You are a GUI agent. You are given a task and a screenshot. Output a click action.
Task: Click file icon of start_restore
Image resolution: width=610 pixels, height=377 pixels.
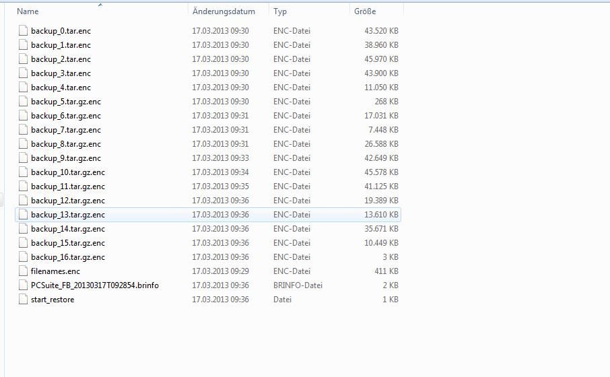(x=24, y=299)
